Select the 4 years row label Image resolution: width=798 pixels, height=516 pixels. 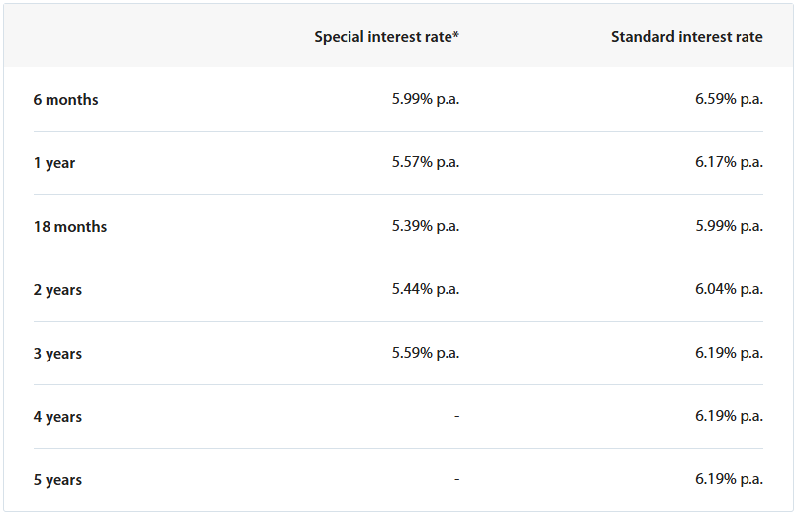pyautogui.click(x=57, y=417)
